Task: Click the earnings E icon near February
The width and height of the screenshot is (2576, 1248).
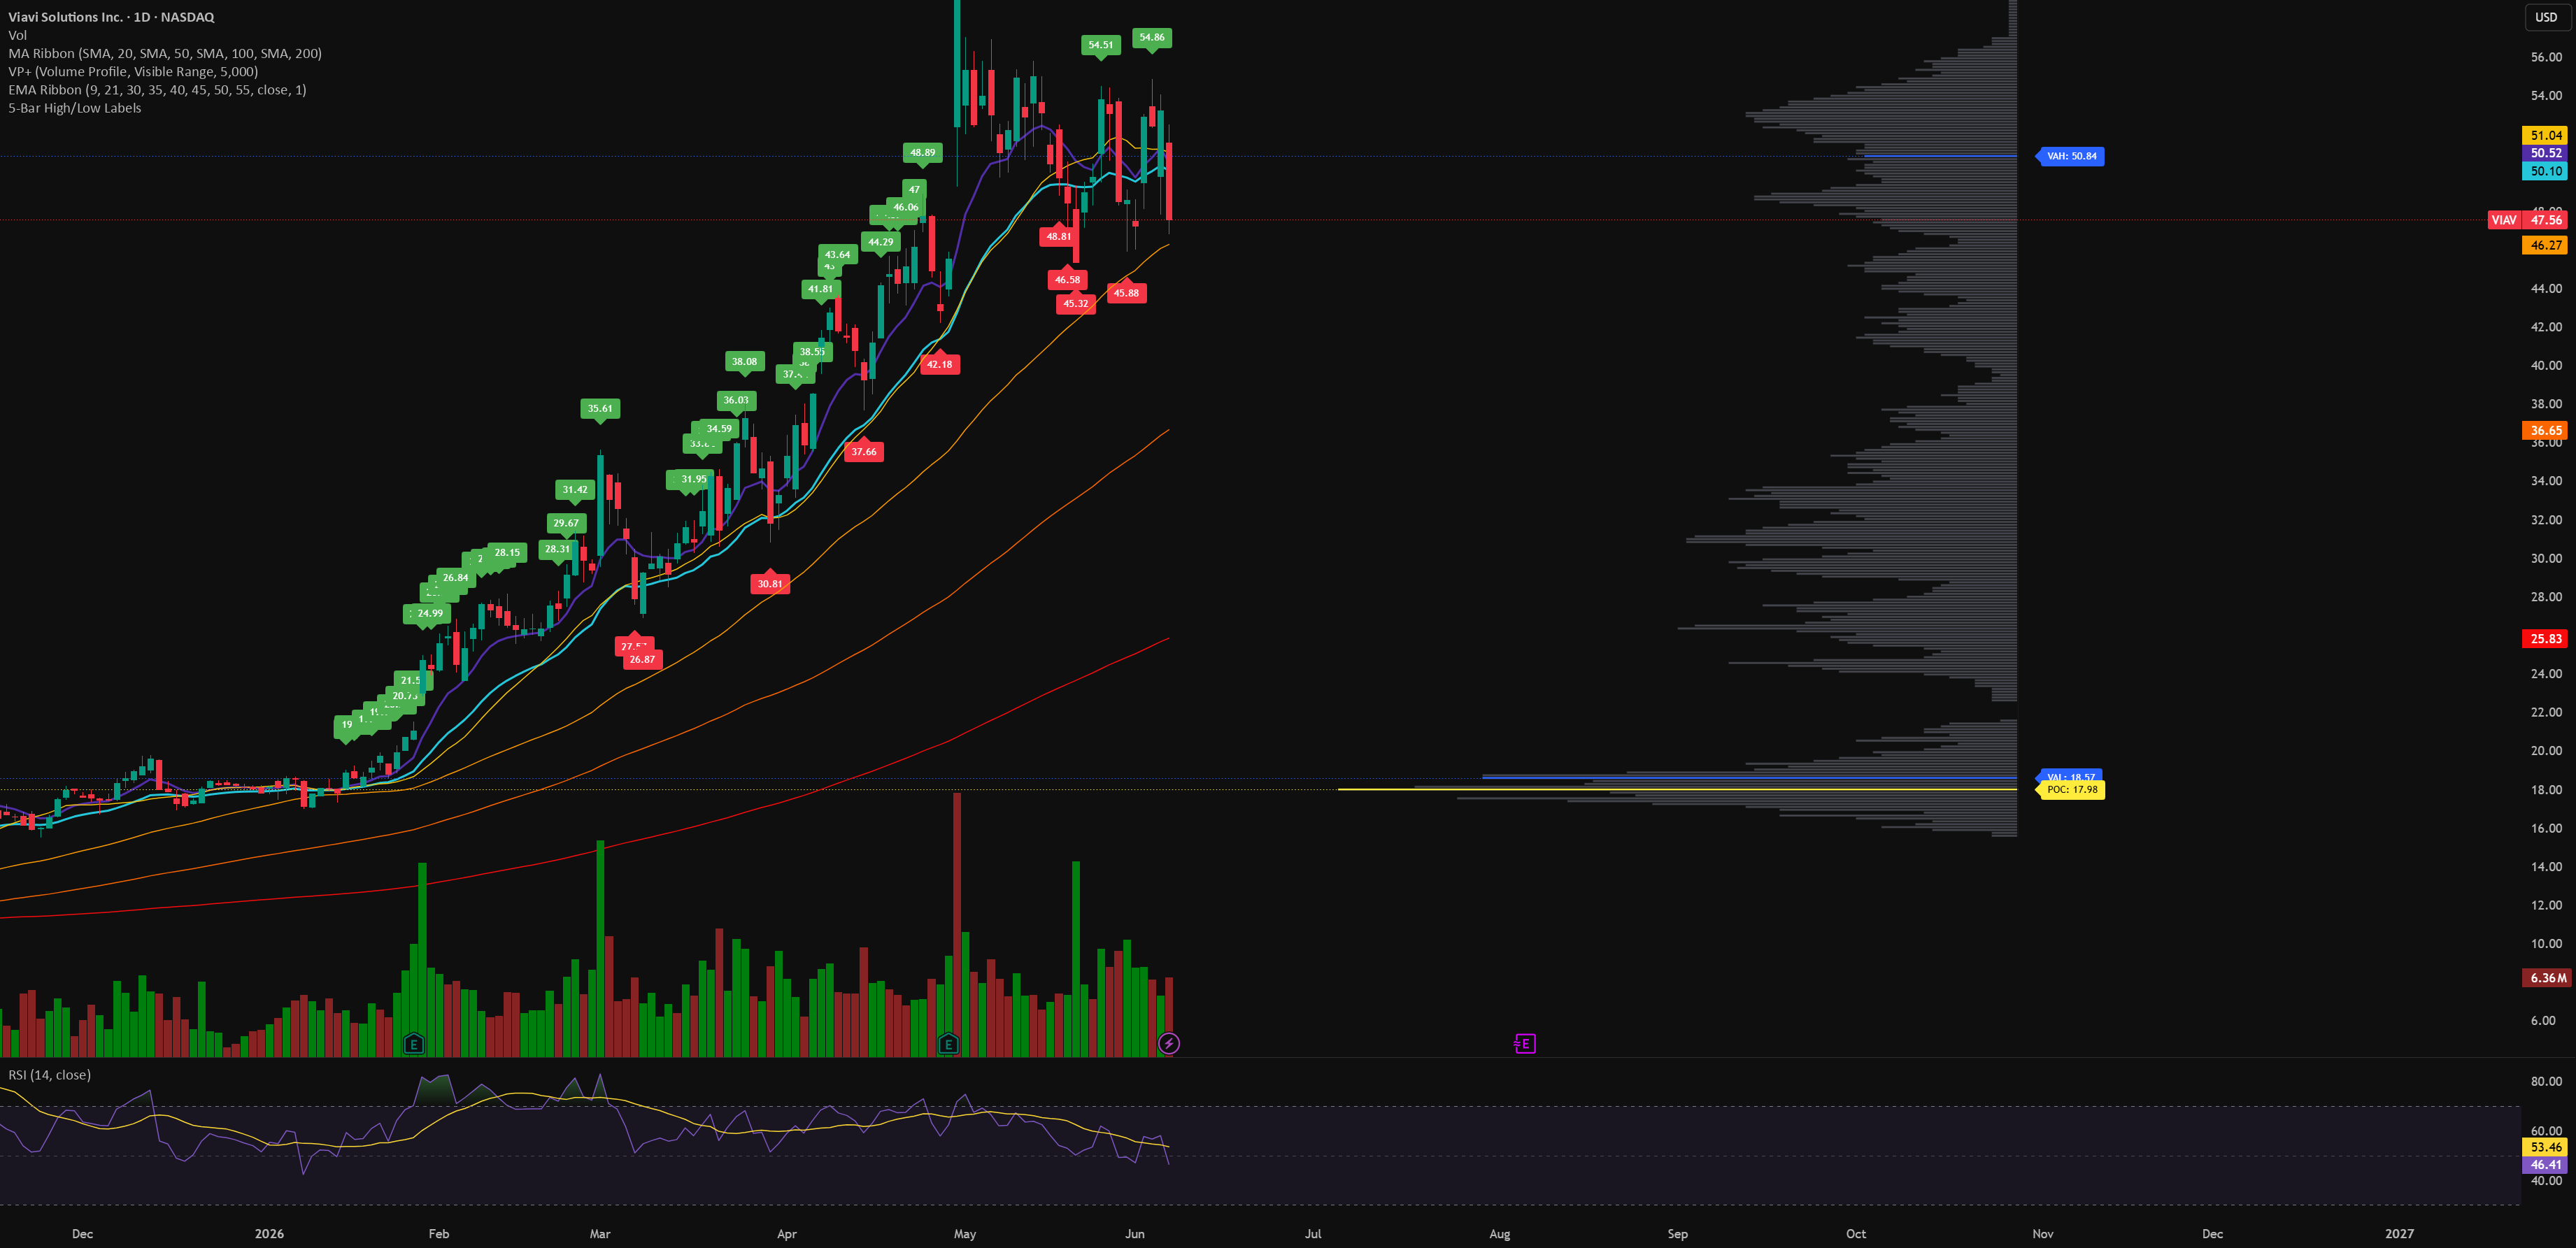Action: click(x=414, y=1044)
